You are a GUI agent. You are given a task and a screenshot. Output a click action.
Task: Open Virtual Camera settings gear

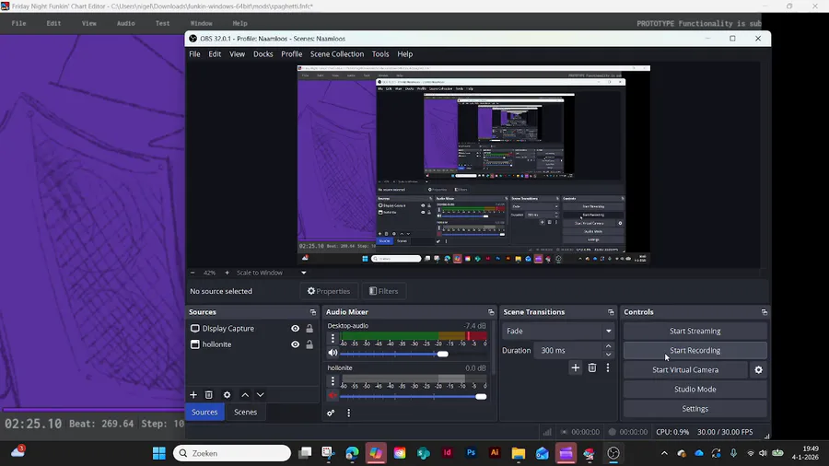[759, 370]
